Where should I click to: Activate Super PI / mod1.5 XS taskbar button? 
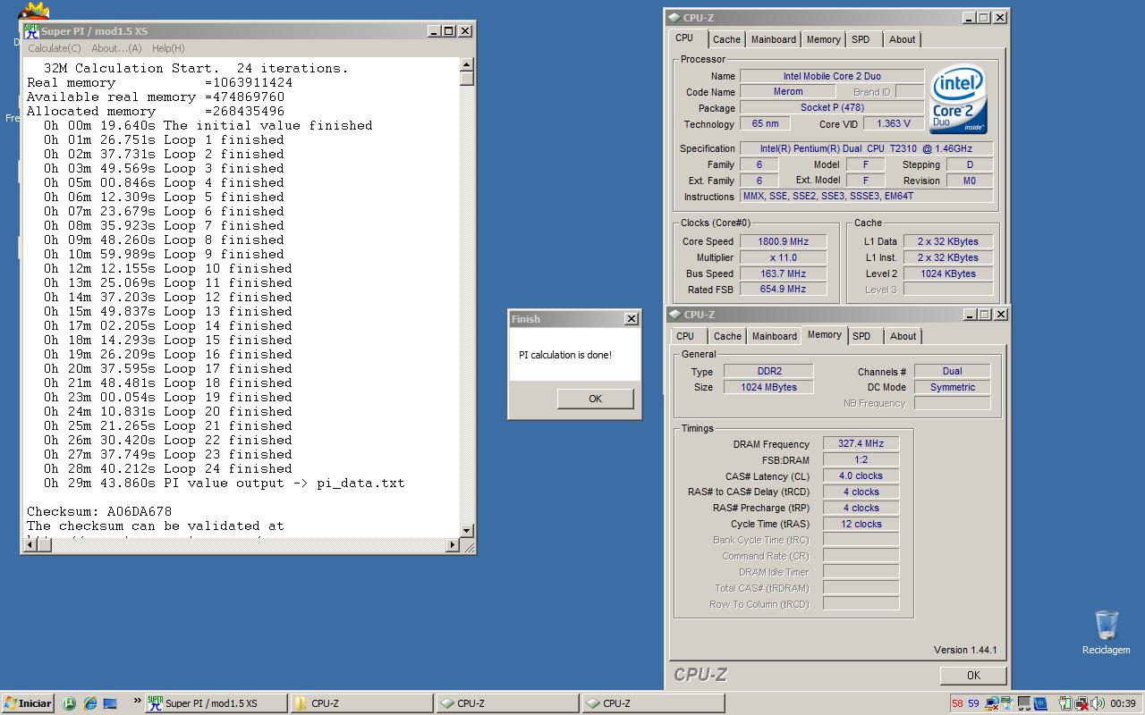point(215,703)
